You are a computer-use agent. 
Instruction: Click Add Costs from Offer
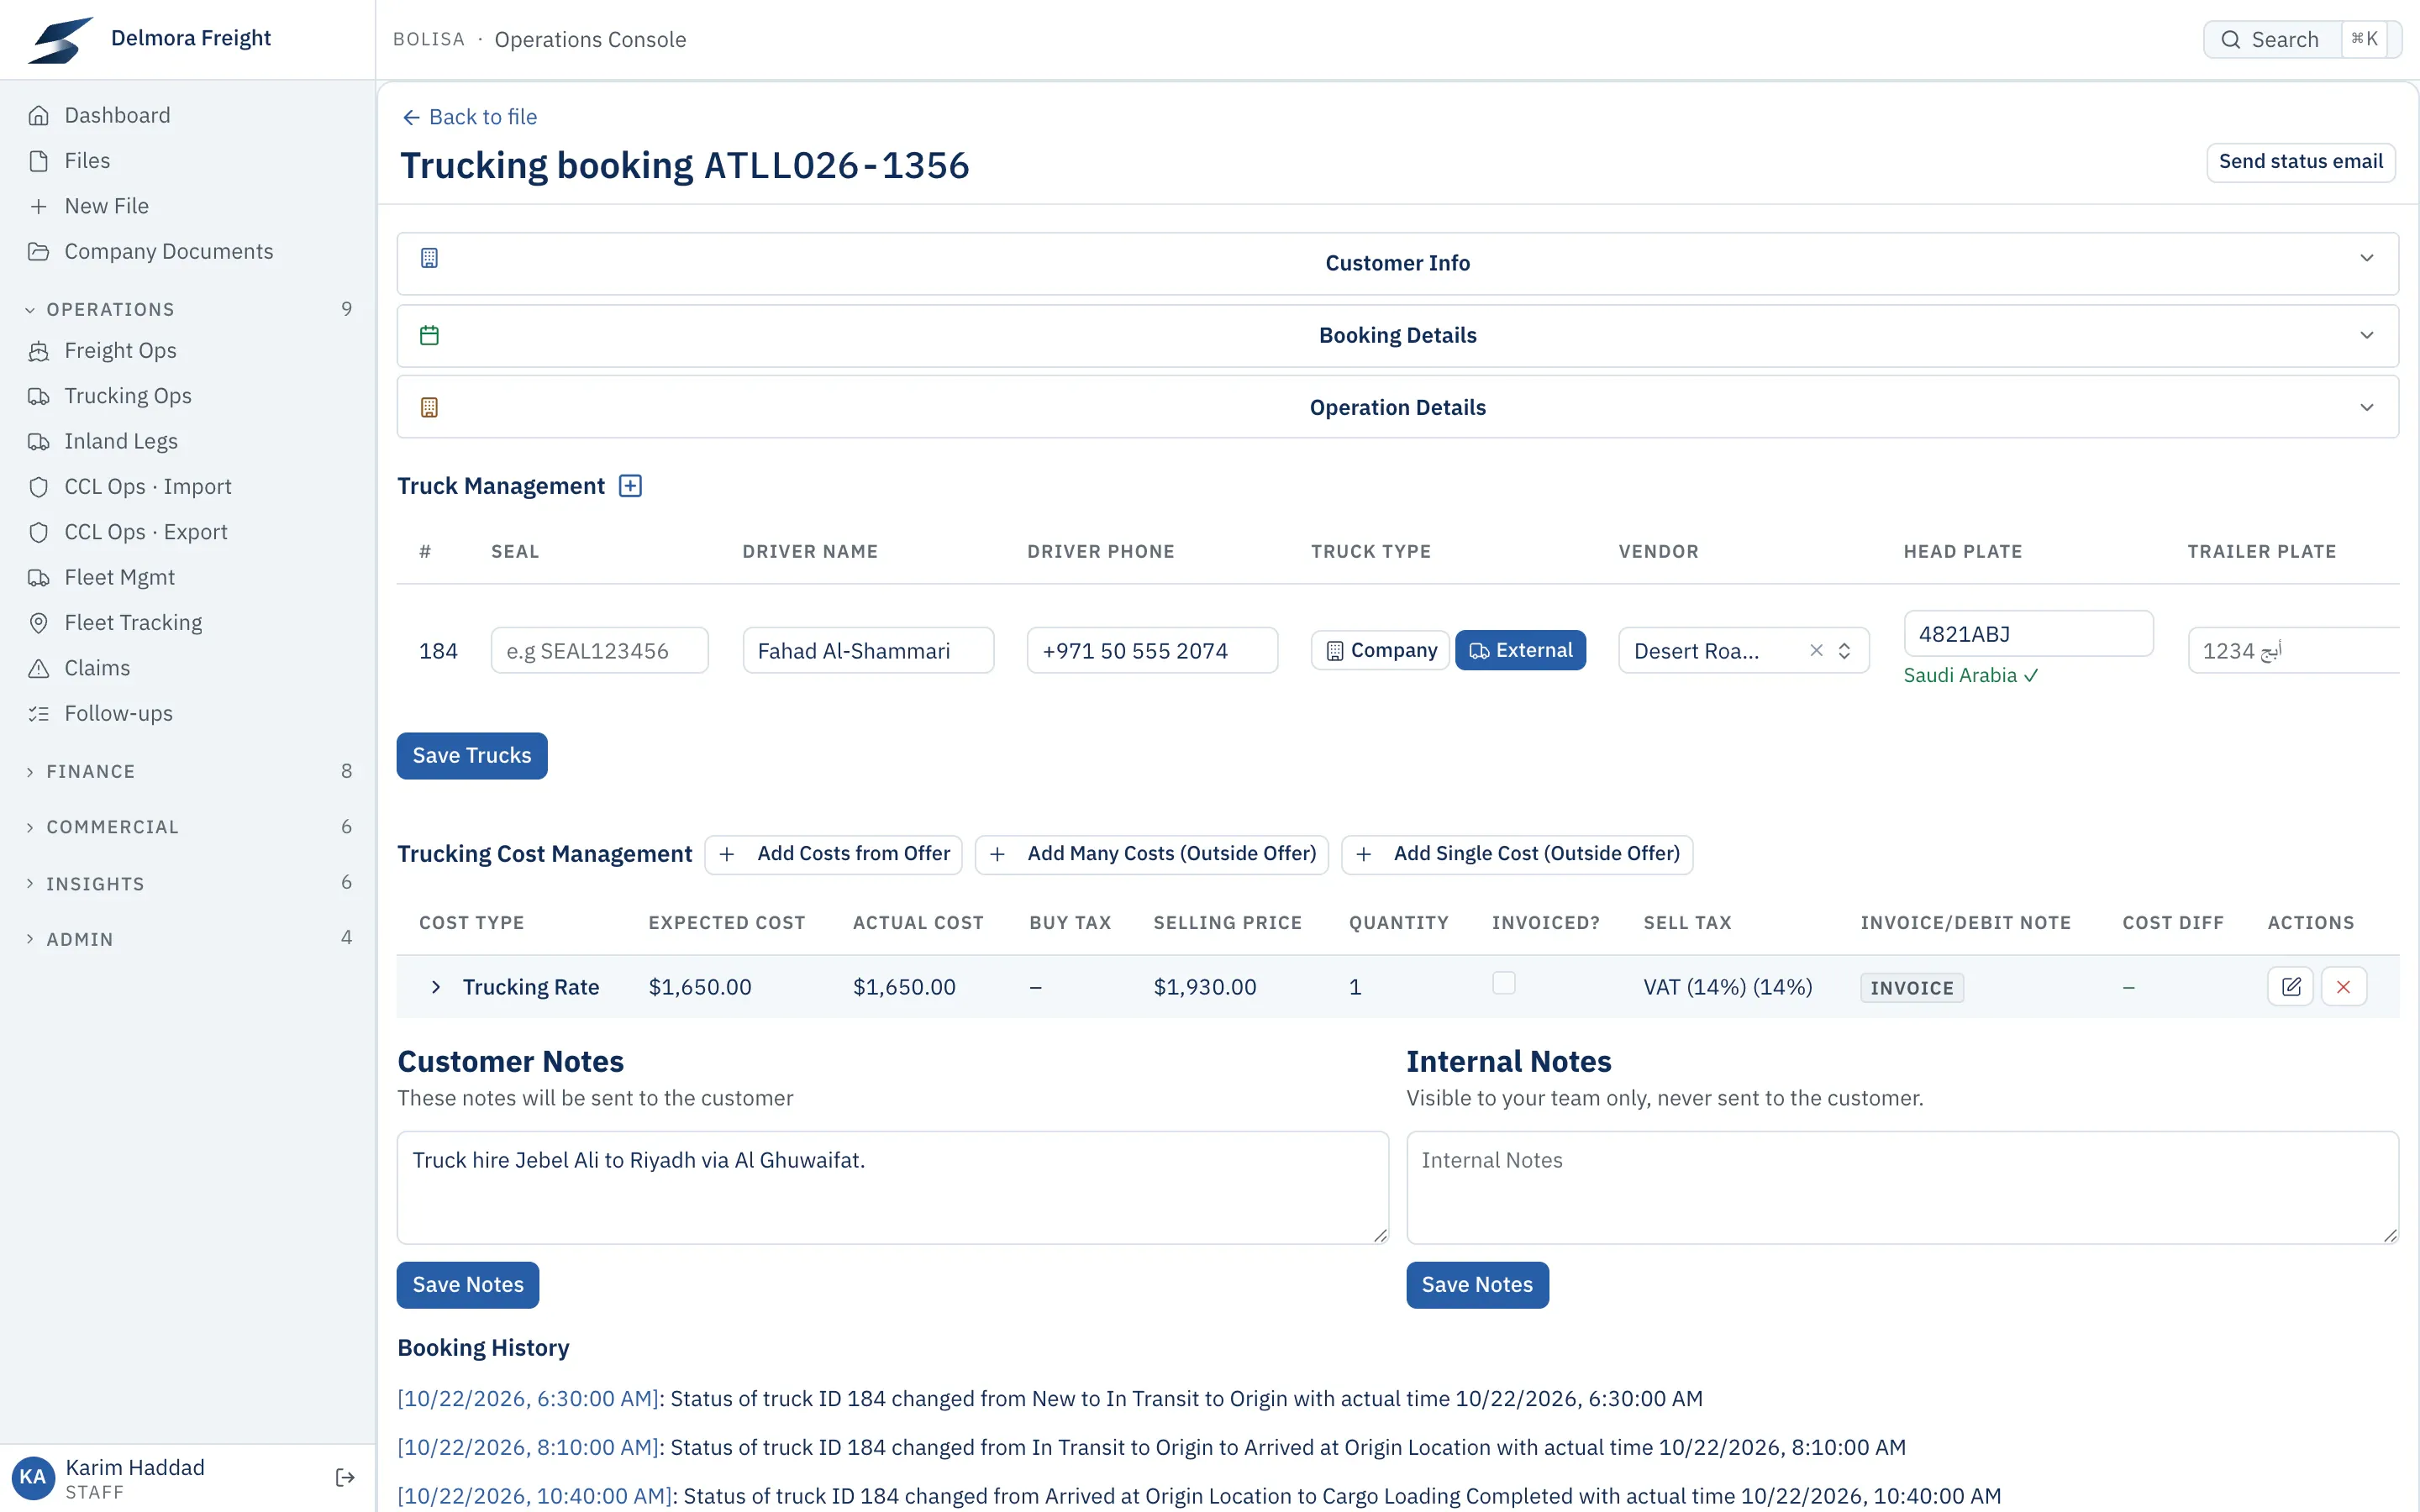point(833,854)
